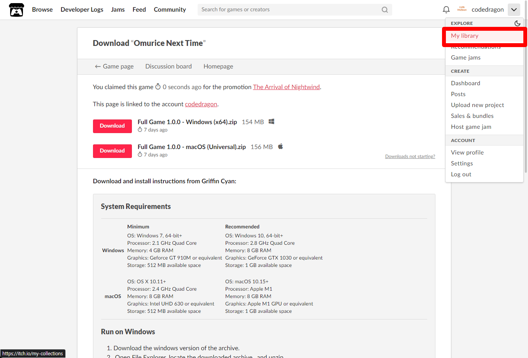Click the search magnifier icon
Image resolution: width=528 pixels, height=358 pixels.
[x=385, y=10]
